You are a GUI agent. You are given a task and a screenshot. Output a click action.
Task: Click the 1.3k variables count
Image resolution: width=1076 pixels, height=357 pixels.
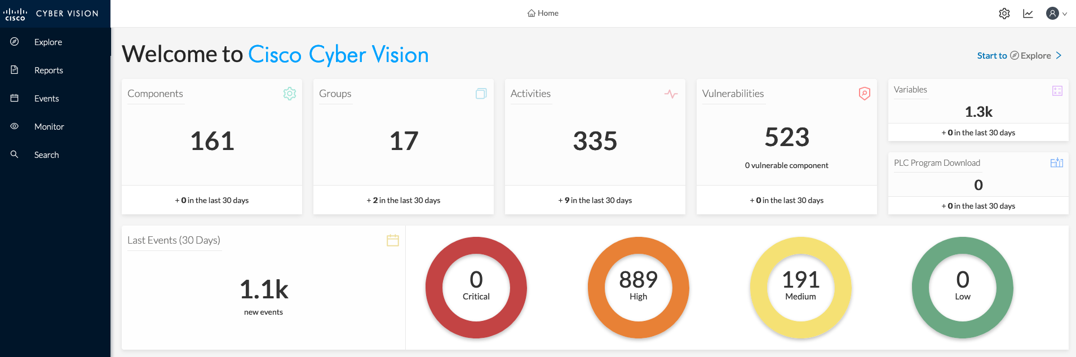tap(978, 112)
